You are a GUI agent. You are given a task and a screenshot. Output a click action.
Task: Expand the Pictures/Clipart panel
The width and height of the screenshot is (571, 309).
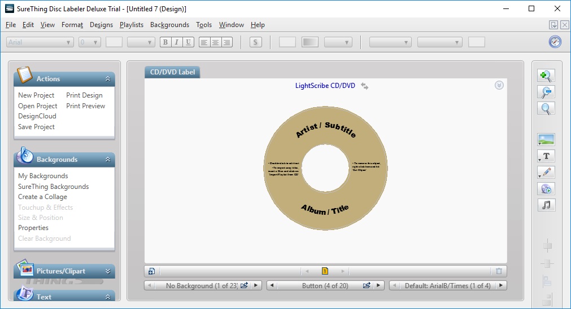coord(108,271)
